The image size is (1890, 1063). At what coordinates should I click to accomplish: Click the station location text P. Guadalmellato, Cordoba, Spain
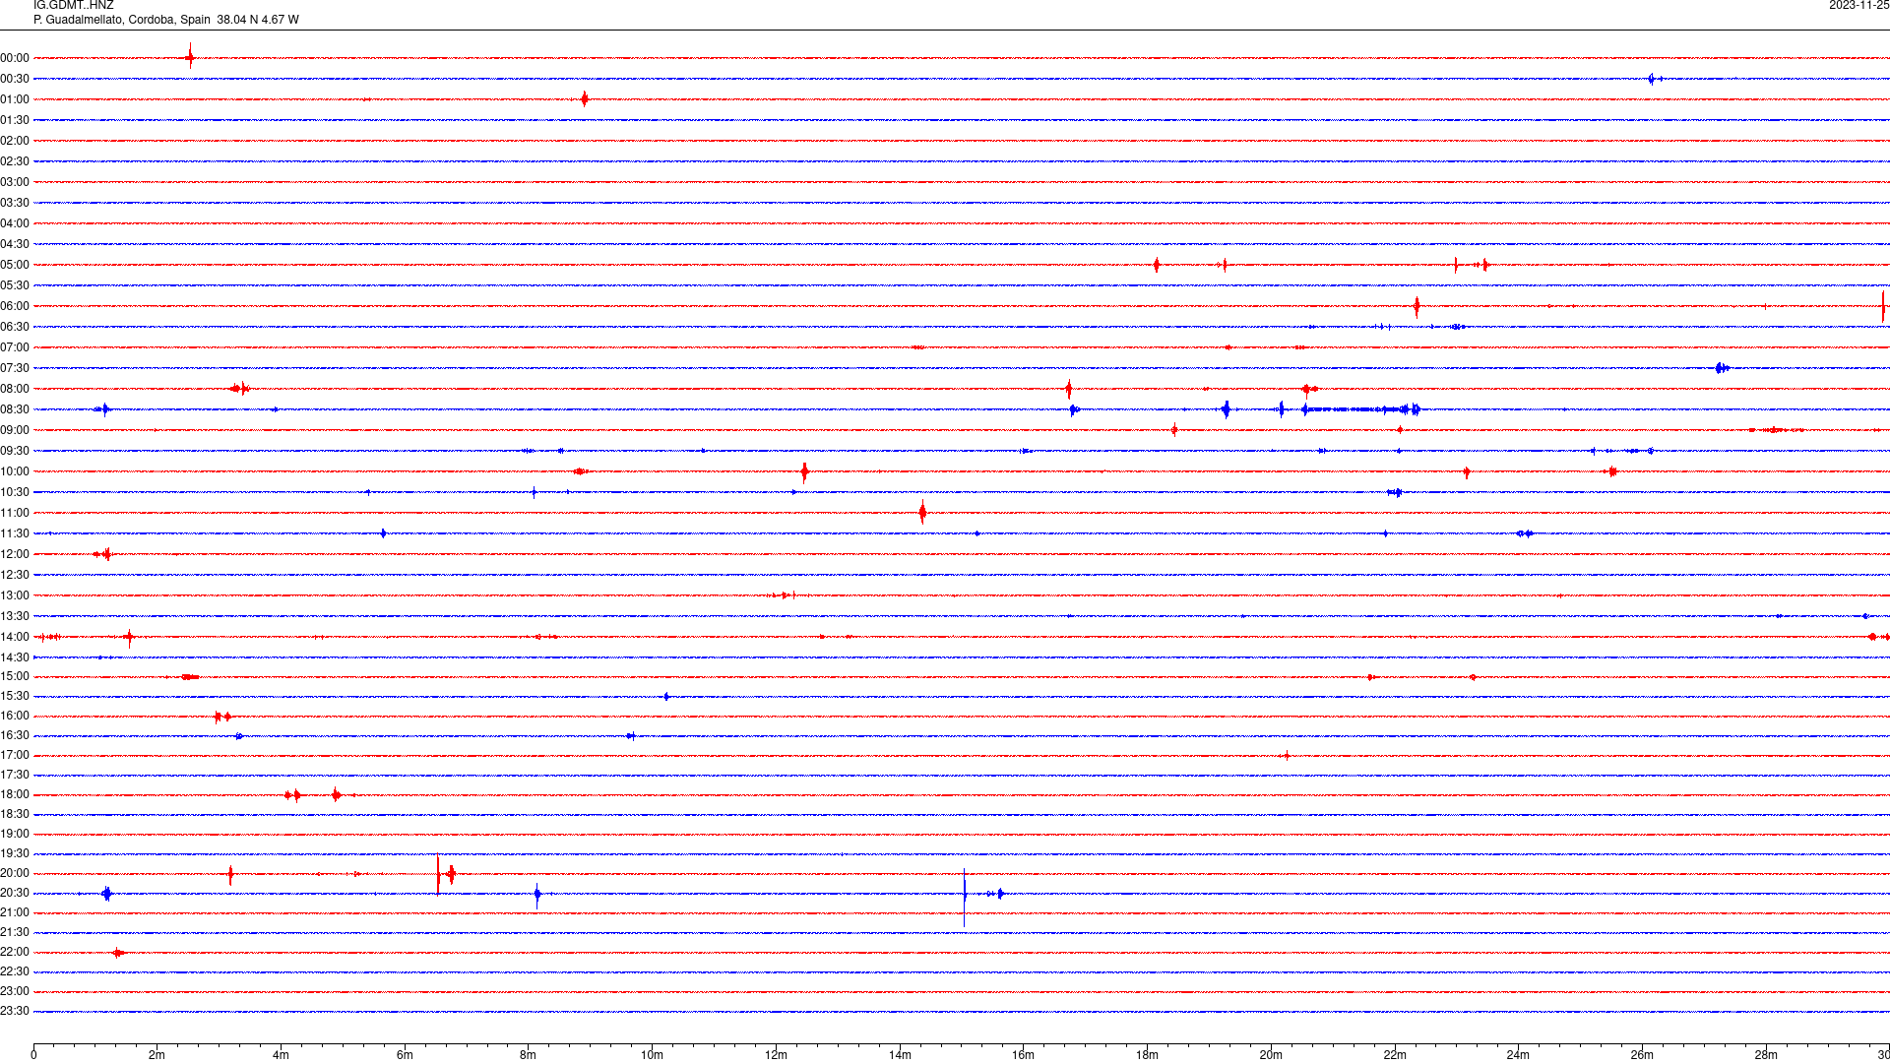(122, 20)
